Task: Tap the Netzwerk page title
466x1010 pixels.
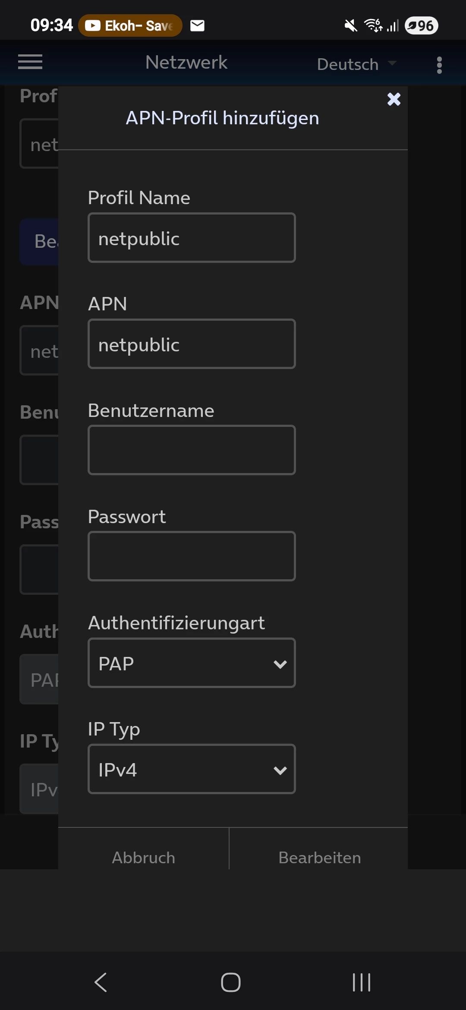Action: coord(186,63)
